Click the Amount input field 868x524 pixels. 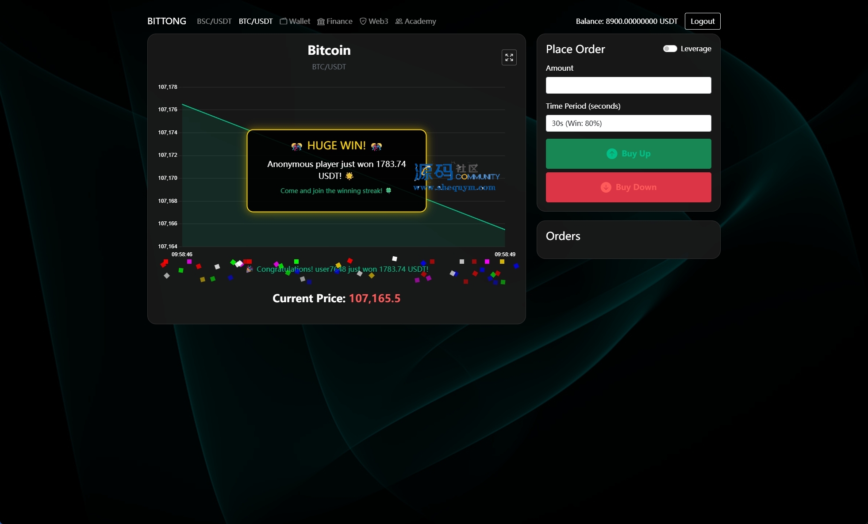pyautogui.click(x=628, y=85)
